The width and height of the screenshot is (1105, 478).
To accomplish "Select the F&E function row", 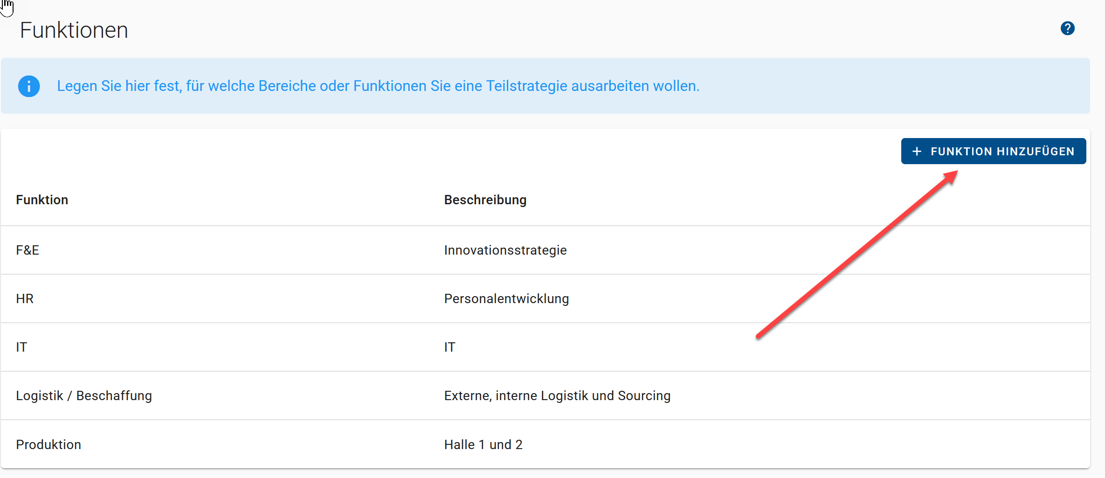I will click(28, 250).
